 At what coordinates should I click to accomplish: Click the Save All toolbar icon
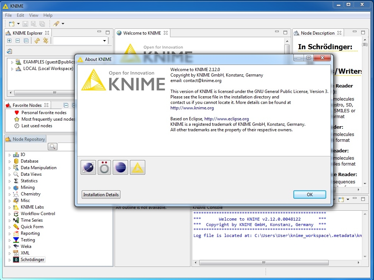pyautogui.click(x=42, y=24)
